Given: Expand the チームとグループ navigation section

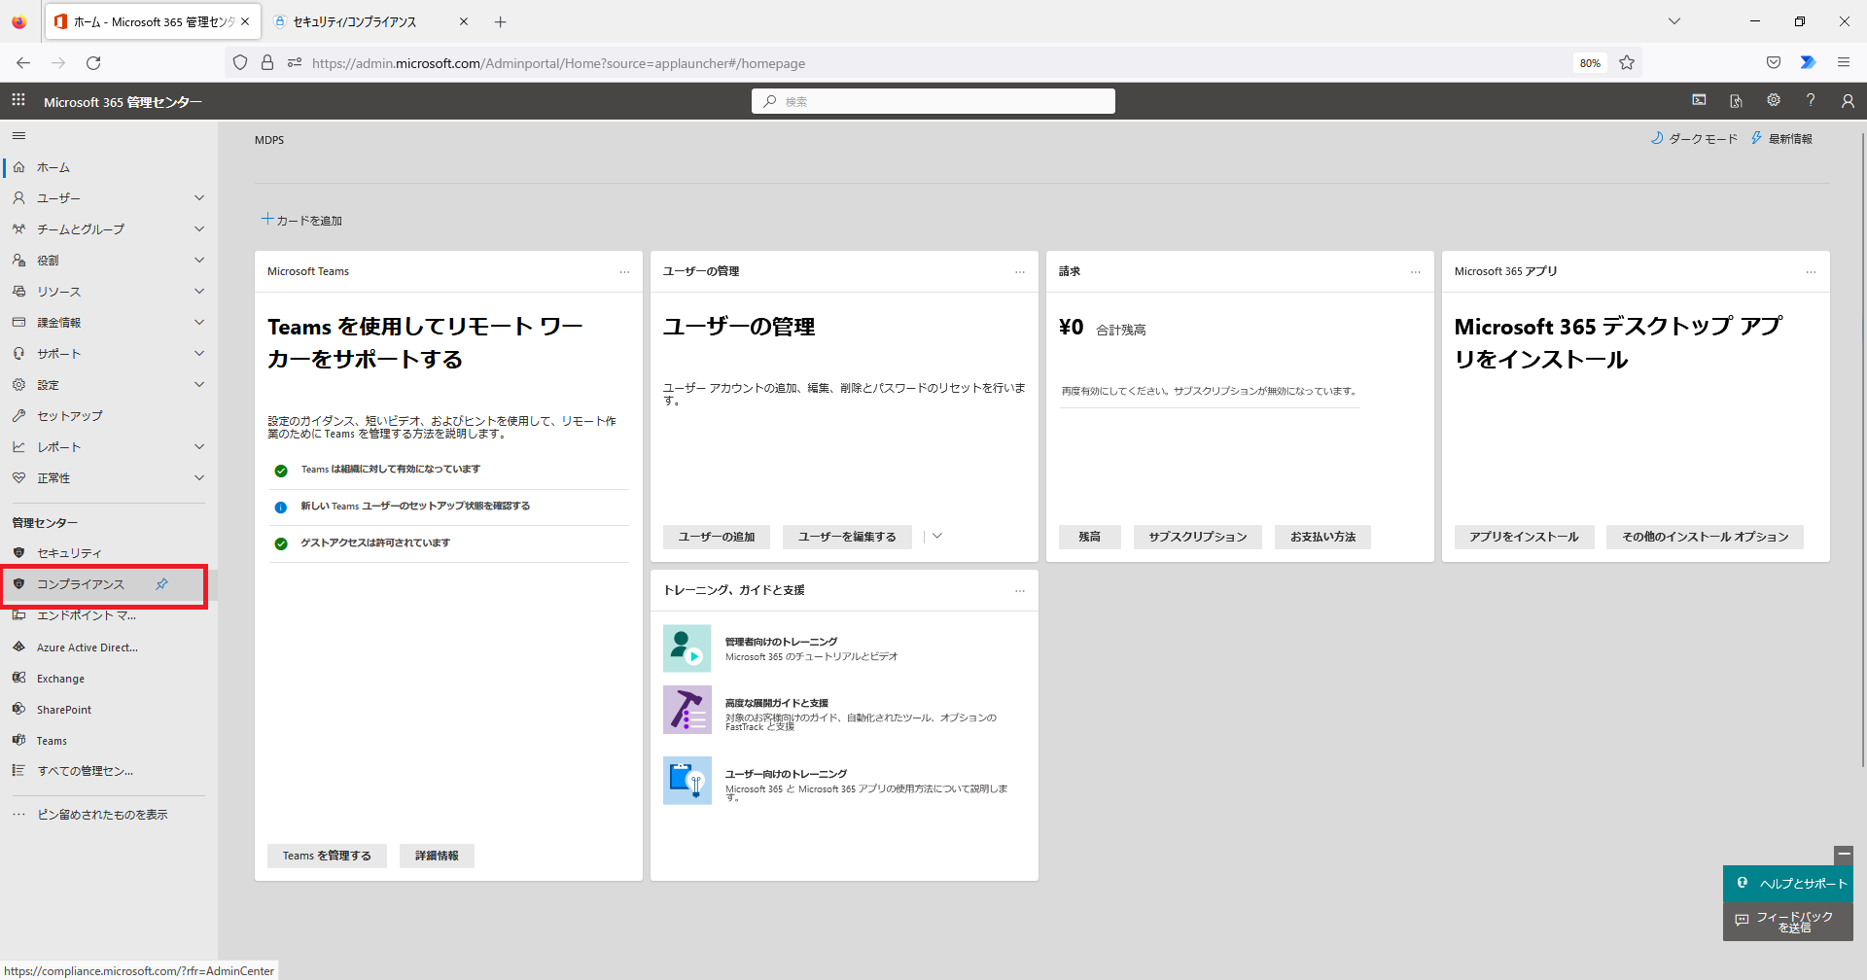Looking at the screenshot, I should (199, 229).
